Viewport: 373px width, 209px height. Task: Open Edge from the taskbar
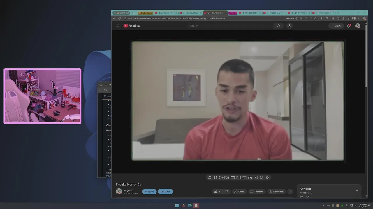(x=190, y=206)
